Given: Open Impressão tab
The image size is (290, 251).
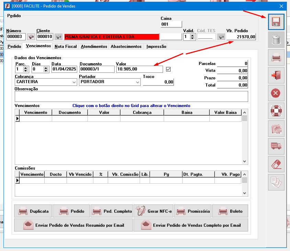Looking at the screenshot, I should pos(156,47).
